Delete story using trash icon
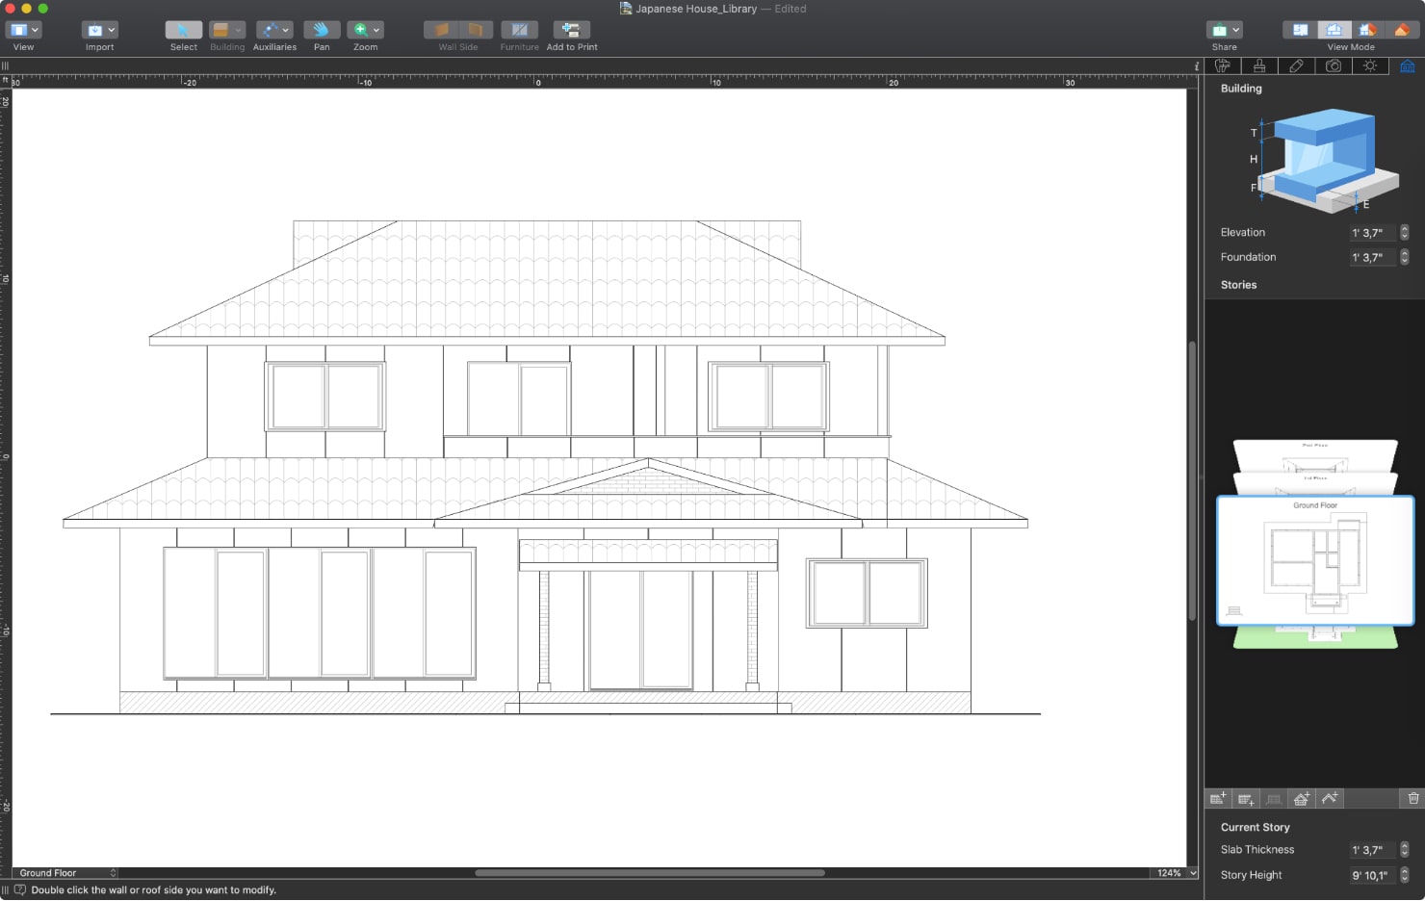Screen dimensions: 1425x901 (1412, 799)
